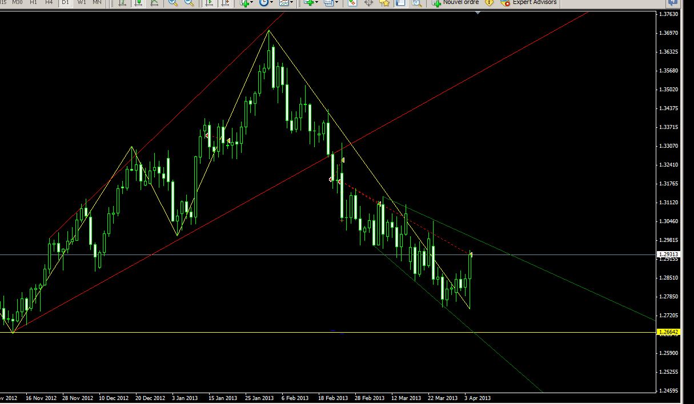Select M30 timeframe tab

17,2
